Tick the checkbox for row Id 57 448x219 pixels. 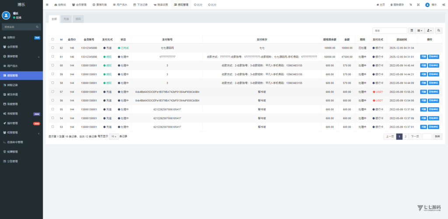coord(52,92)
